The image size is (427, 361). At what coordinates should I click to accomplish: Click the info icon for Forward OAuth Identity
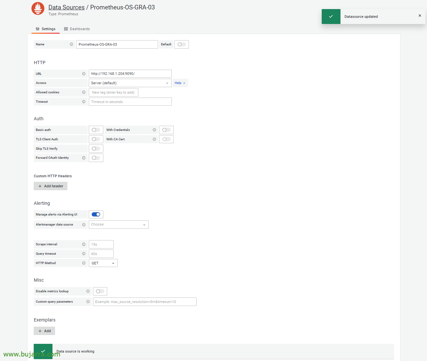pos(84,158)
